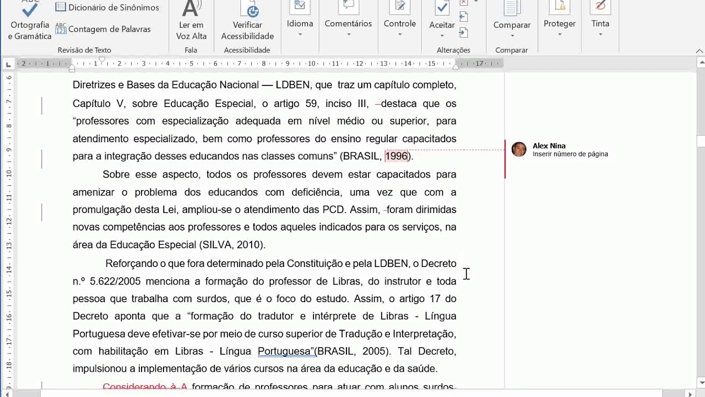Open the Proteger dropdown arrow
This screenshot has height=397, width=705.
tap(560, 35)
